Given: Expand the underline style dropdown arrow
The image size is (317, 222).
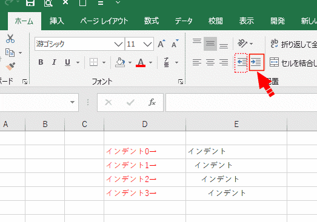Looking at the screenshot, I should [x=78, y=62].
